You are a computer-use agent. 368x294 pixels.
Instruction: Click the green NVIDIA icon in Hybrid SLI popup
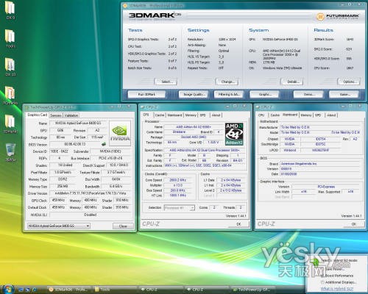point(316,262)
